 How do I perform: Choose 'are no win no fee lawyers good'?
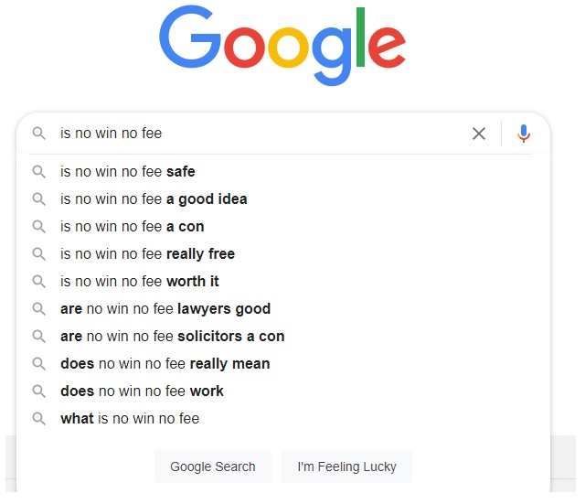click(x=165, y=308)
